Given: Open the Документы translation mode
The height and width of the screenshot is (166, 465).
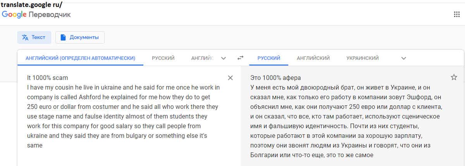Looking at the screenshot, I should coord(80,37).
